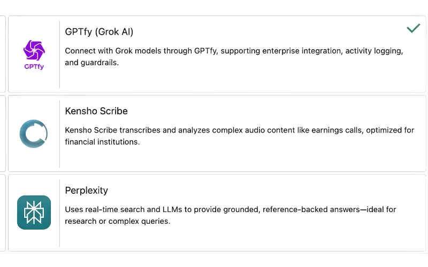Click the GPTfy description mentioning guardrails
The image size is (428, 267).
(234, 57)
